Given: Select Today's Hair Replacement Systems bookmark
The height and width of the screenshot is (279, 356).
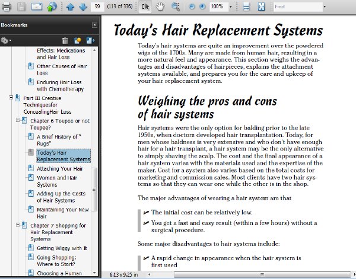Looking at the screenshot, I should pos(63,156).
